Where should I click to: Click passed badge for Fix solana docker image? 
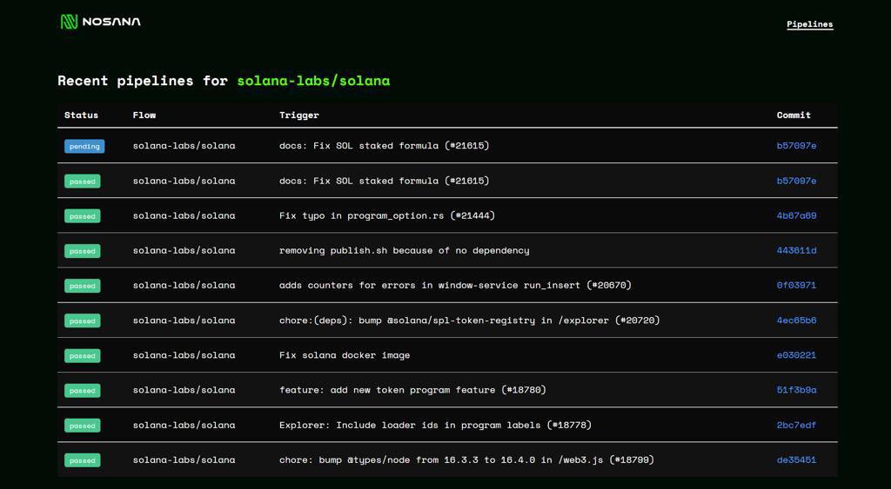(83, 356)
